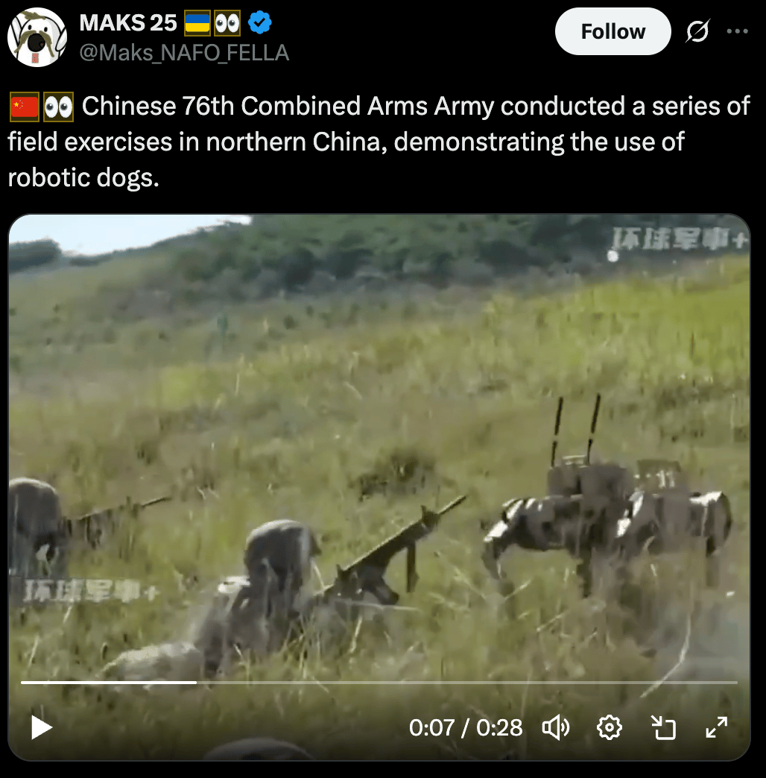Click the tweet text about robotic dogs

pyautogui.click(x=379, y=142)
